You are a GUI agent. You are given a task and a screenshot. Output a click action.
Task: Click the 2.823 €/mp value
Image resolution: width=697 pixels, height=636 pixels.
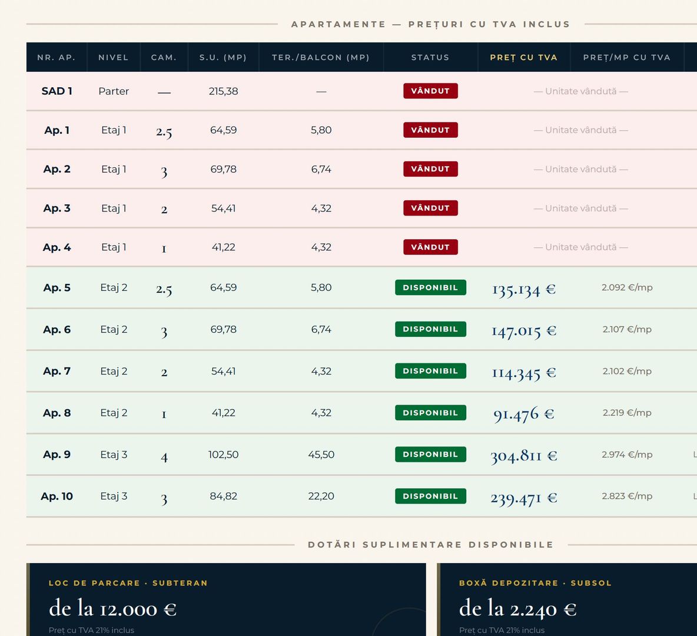click(627, 496)
